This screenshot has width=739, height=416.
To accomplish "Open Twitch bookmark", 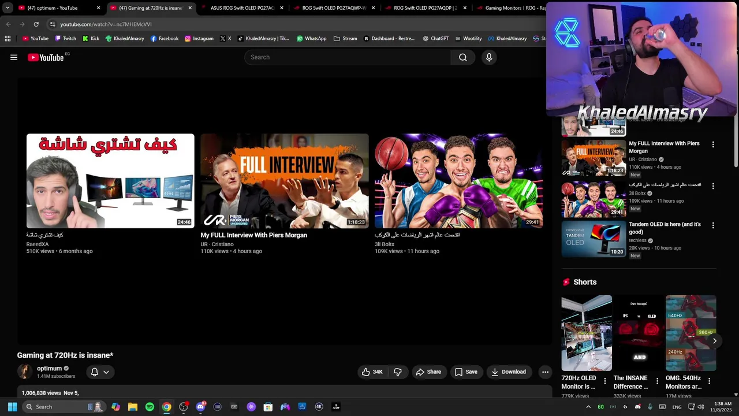I will pos(65,39).
